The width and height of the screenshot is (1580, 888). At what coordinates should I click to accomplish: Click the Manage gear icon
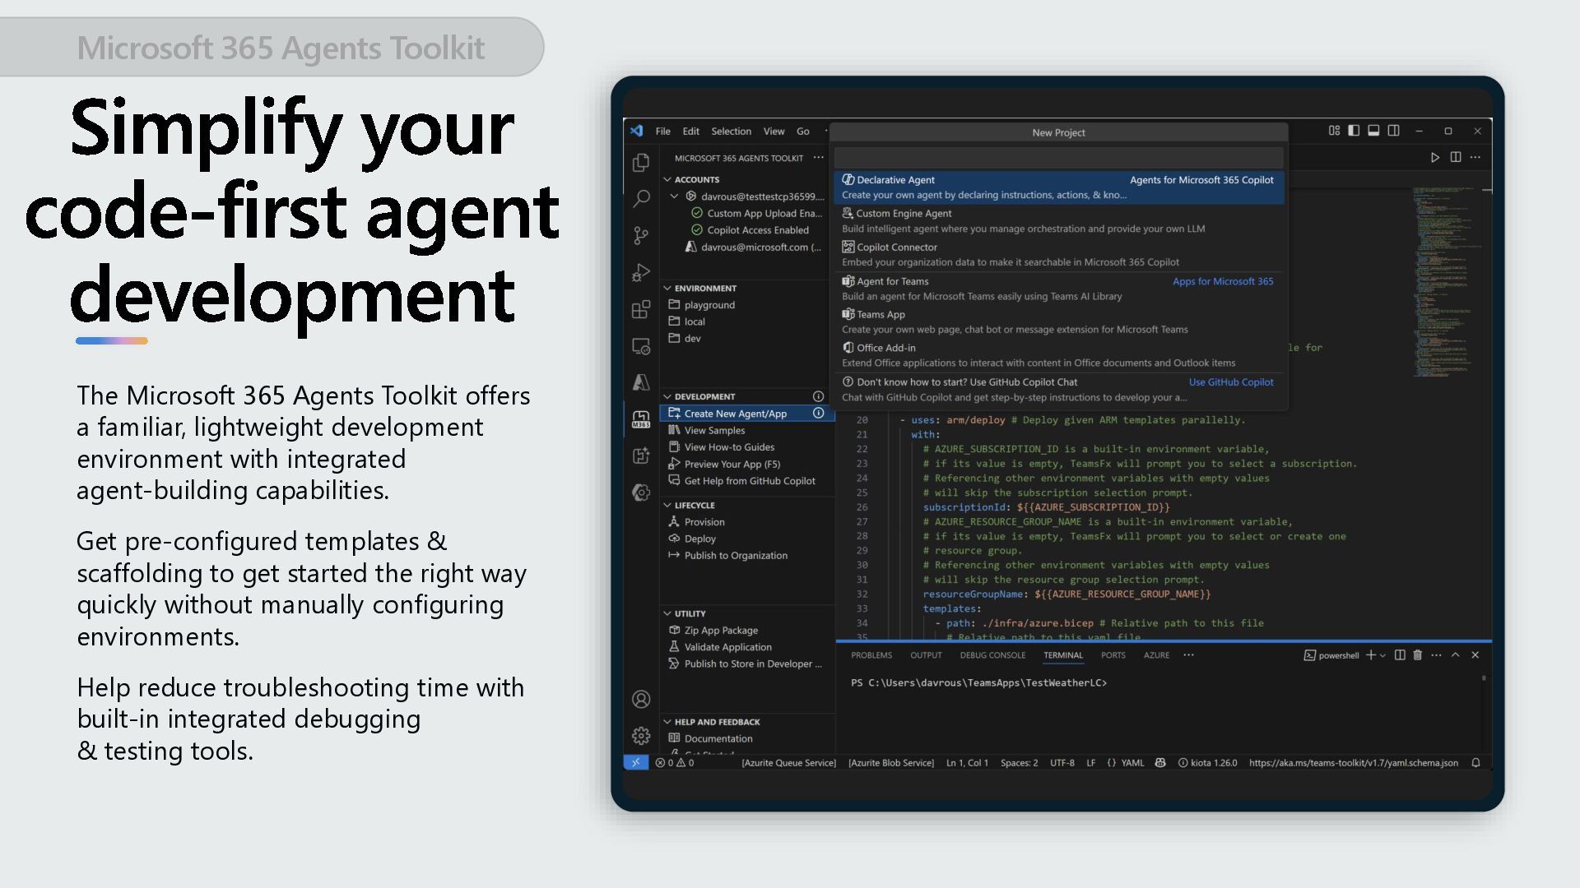point(641,736)
